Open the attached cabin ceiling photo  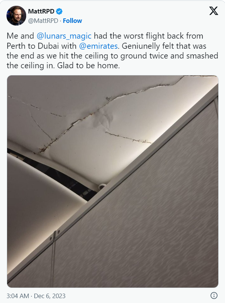[113, 181]
